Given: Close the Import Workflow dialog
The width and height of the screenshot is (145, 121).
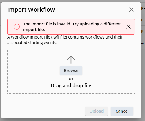Looking at the screenshot, I should click(131, 10).
